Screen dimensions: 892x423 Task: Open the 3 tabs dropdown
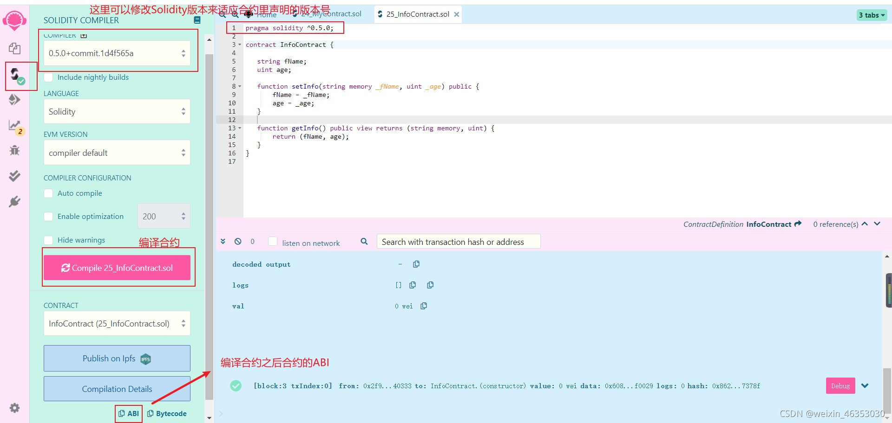point(872,15)
